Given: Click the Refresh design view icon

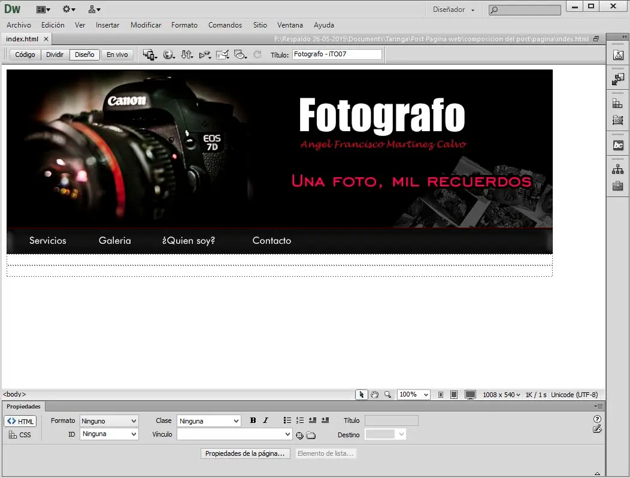Looking at the screenshot, I should coord(258,55).
